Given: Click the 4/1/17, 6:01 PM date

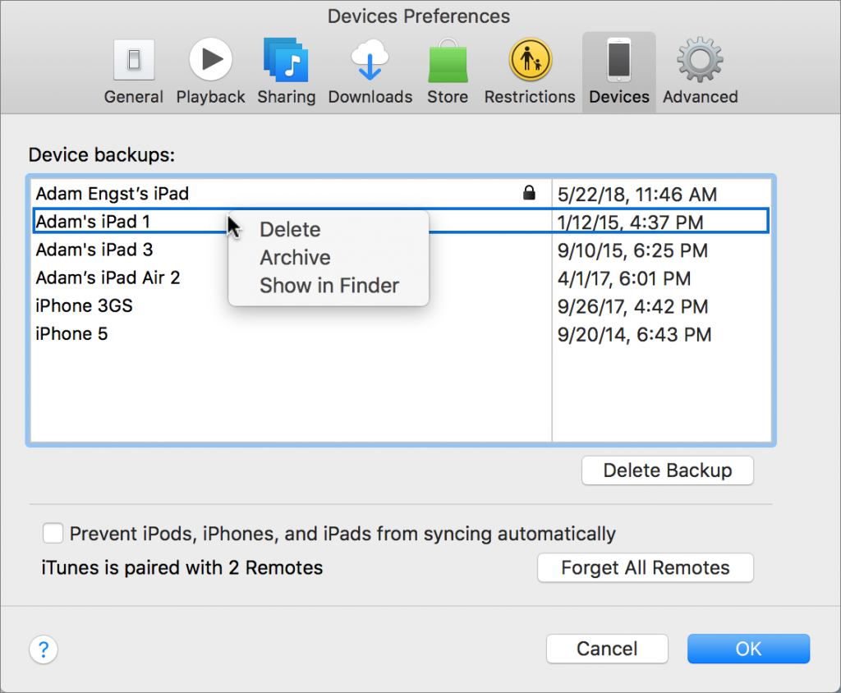Looking at the screenshot, I should [624, 278].
